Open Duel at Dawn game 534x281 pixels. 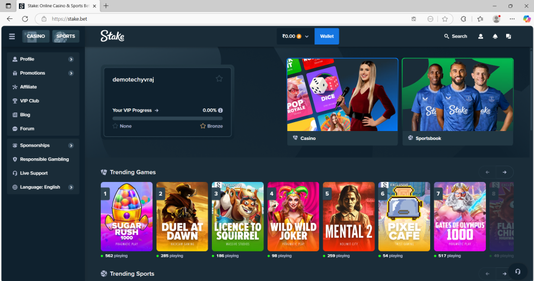click(182, 217)
